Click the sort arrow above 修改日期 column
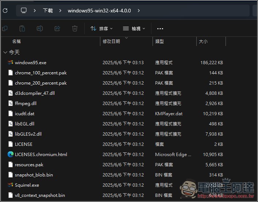258x202 pixels. point(126,38)
